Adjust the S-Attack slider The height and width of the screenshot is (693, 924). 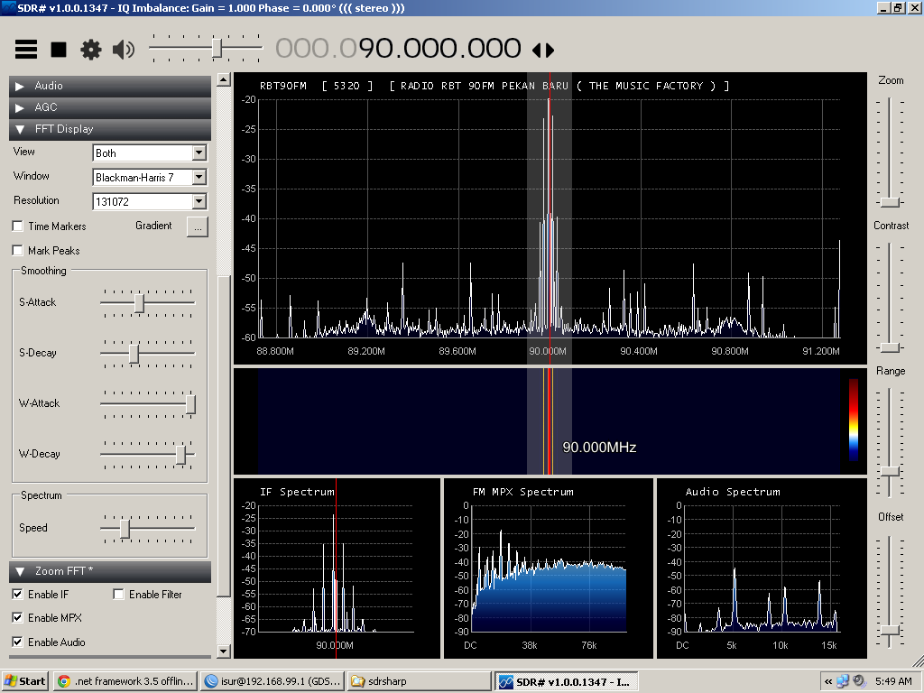[139, 303]
